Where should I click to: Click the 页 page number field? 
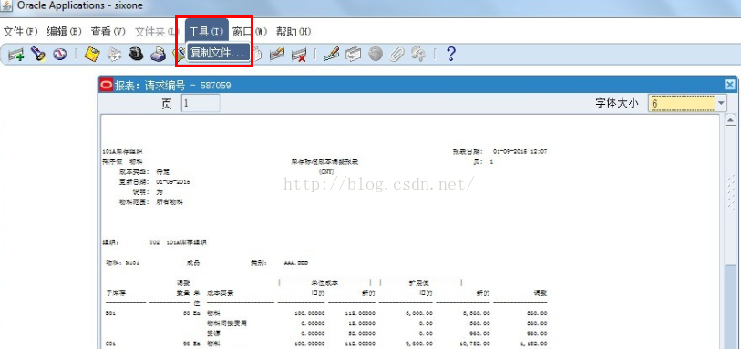click(x=201, y=104)
